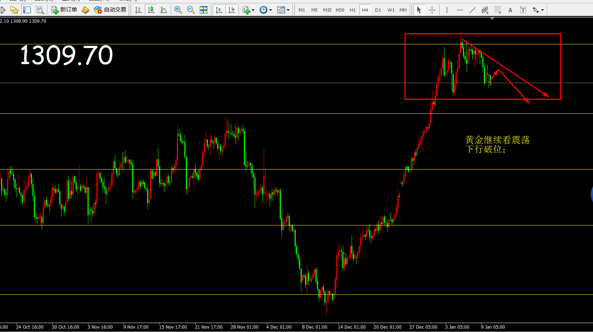Click the periodicity clock icon

tap(263, 10)
